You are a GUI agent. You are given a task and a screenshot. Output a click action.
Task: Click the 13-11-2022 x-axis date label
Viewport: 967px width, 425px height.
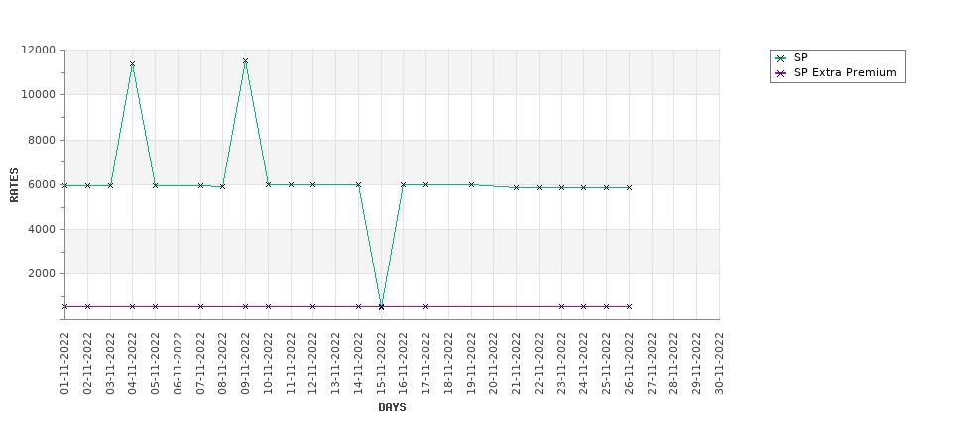335,364
